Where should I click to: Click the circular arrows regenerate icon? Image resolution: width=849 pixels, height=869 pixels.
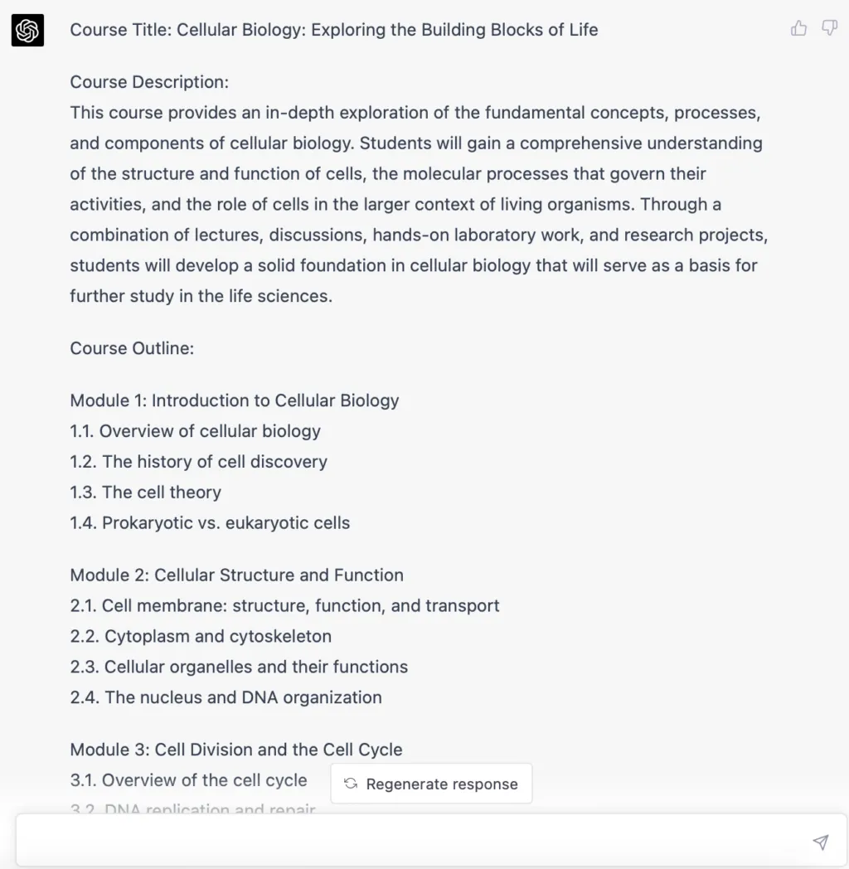click(350, 783)
